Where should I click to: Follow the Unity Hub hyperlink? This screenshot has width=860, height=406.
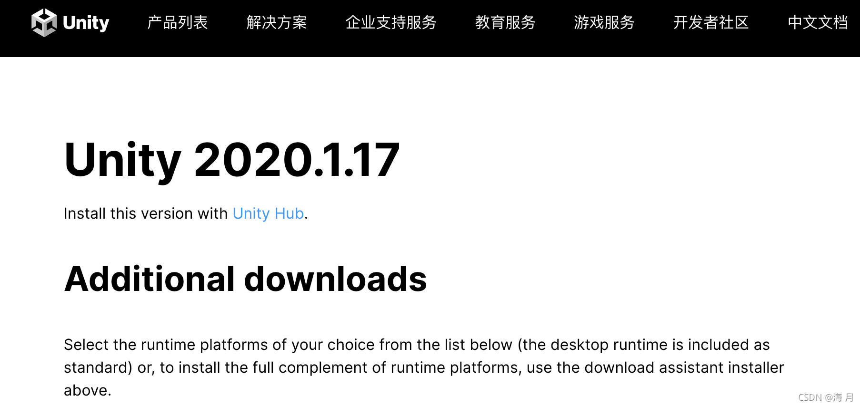tap(268, 213)
